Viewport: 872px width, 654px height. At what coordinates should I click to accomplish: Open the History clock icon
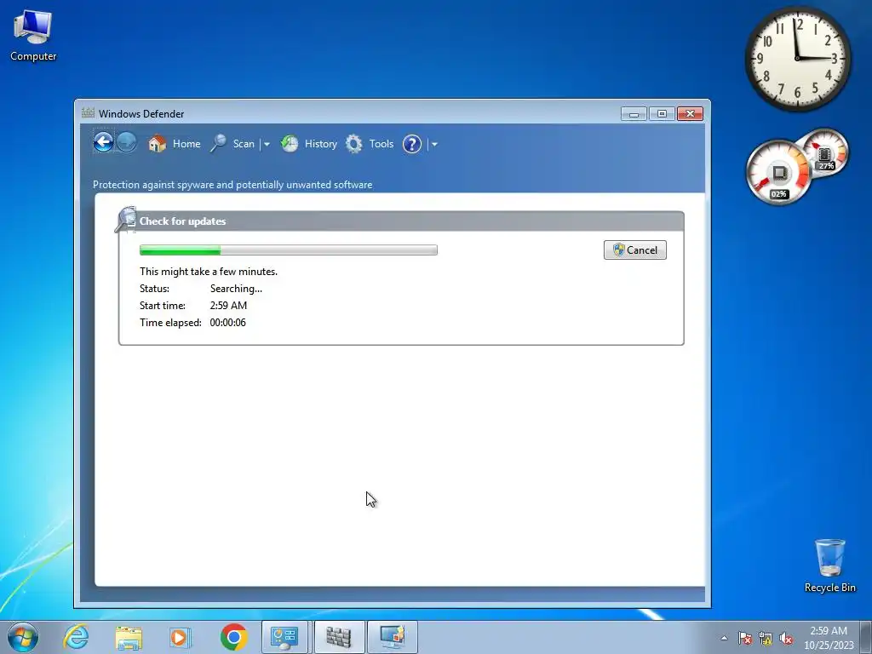pos(290,144)
